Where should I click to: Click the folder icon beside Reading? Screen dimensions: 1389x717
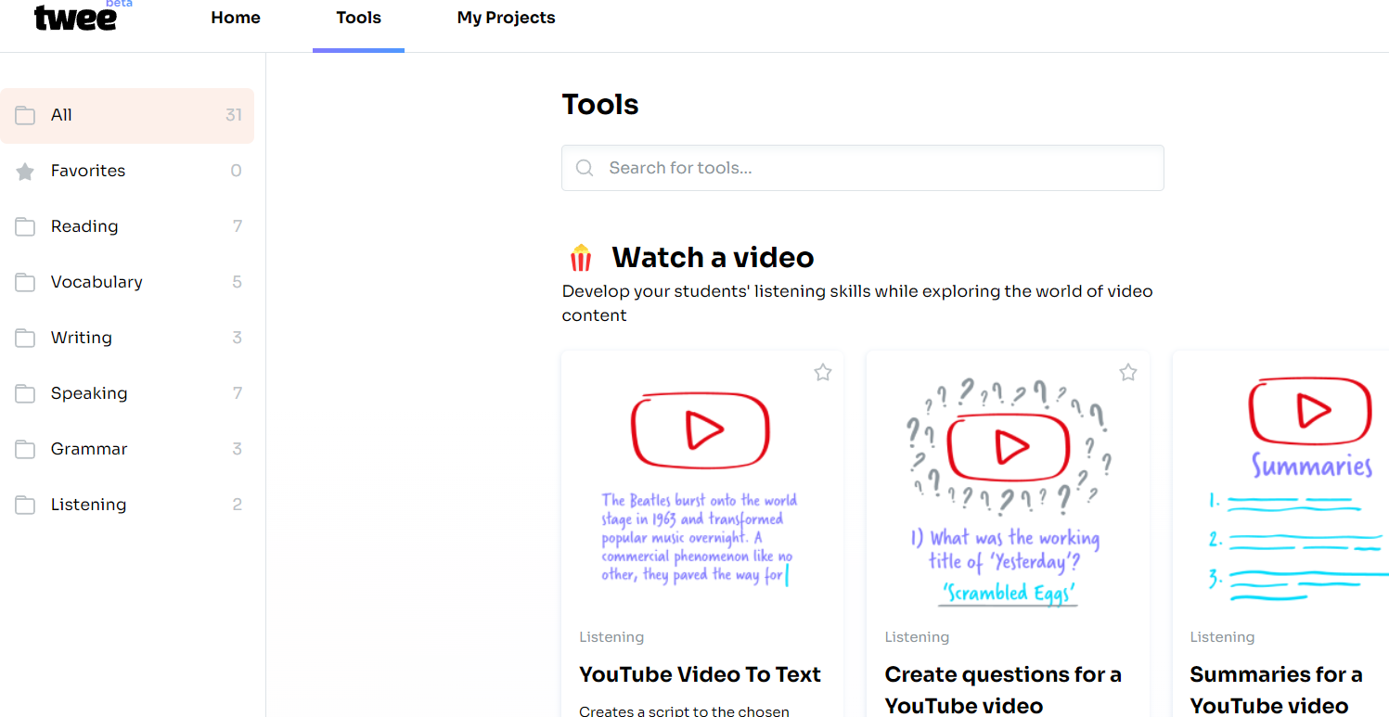(25, 227)
